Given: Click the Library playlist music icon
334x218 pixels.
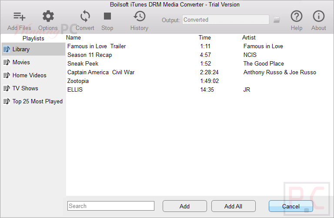Looking at the screenshot, I should [x=7, y=49].
